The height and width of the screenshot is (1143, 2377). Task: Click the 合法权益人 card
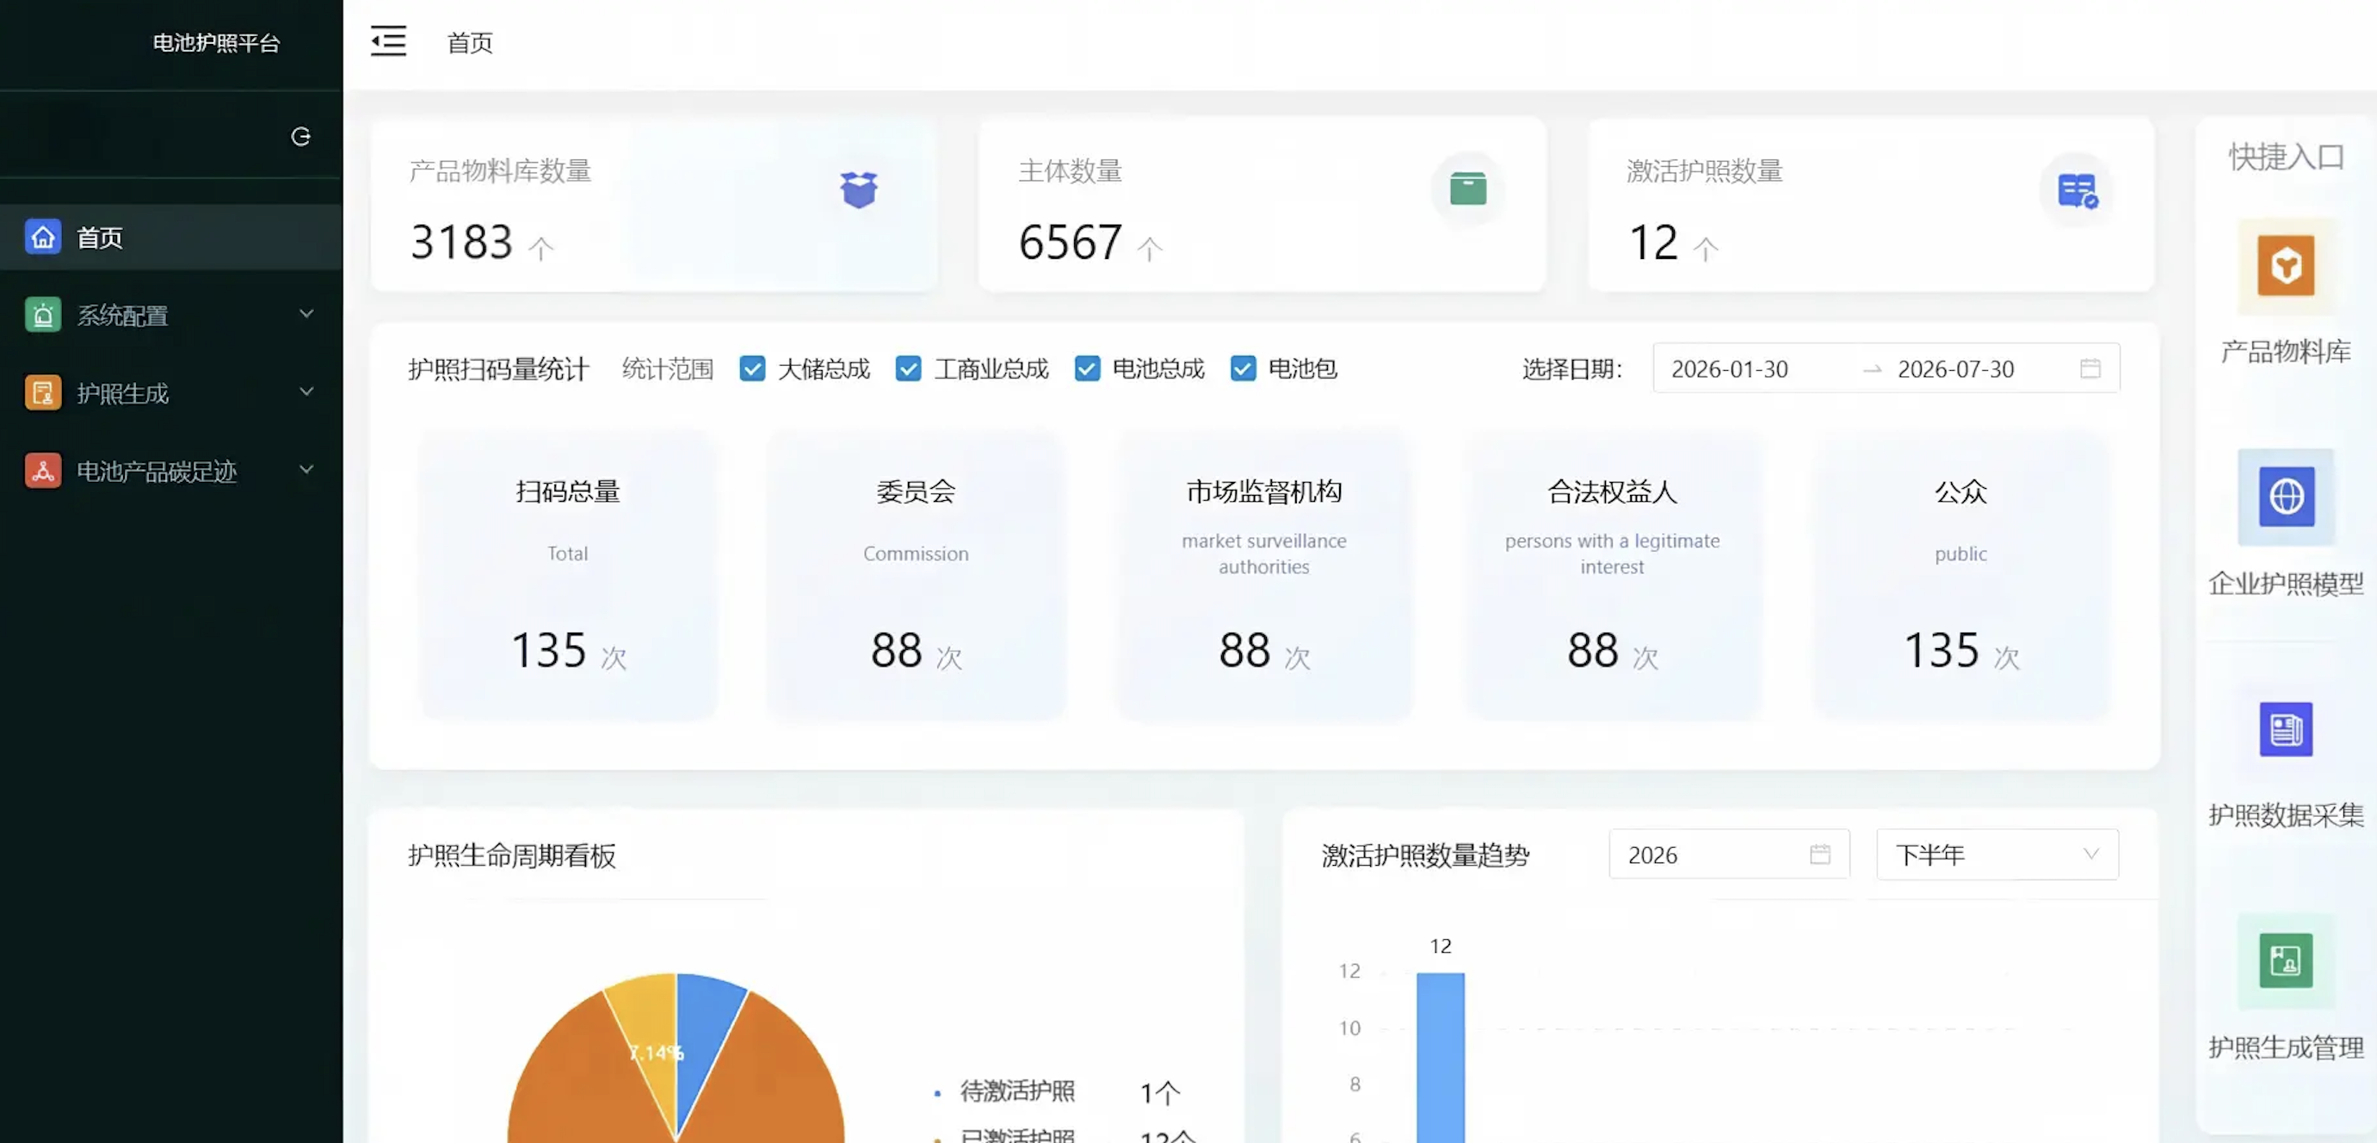coord(1612,575)
